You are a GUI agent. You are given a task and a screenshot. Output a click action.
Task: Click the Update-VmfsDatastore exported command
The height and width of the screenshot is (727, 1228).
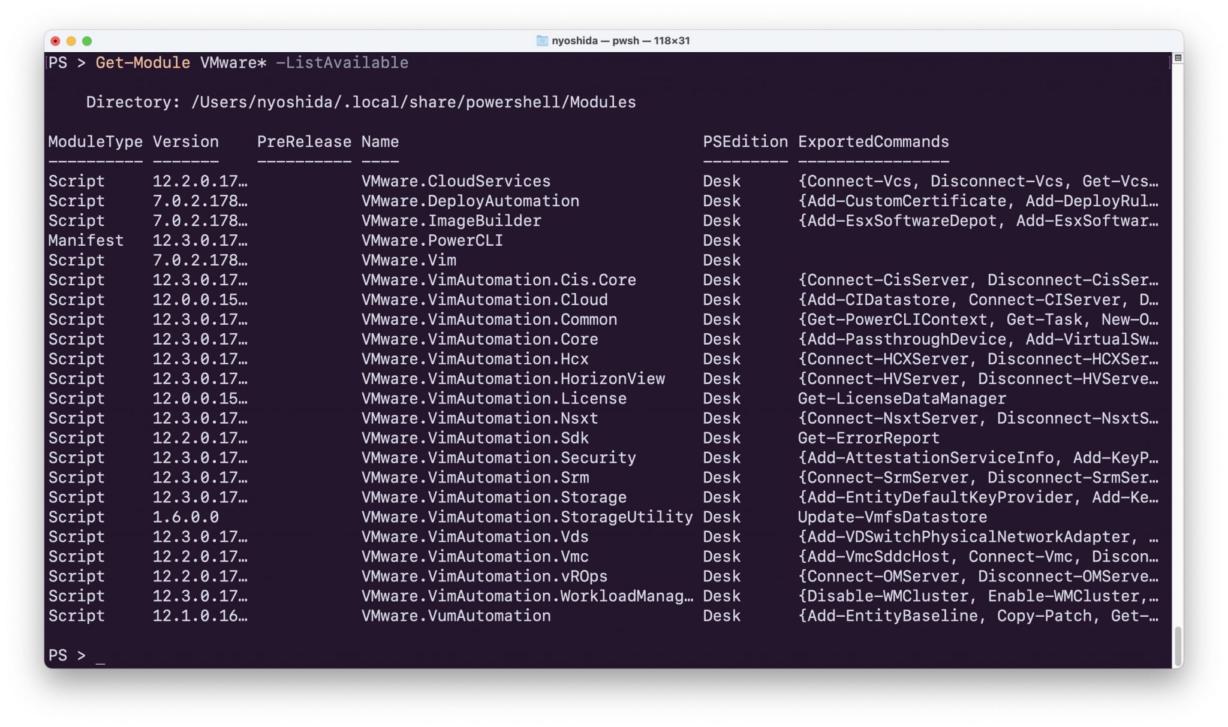click(892, 517)
